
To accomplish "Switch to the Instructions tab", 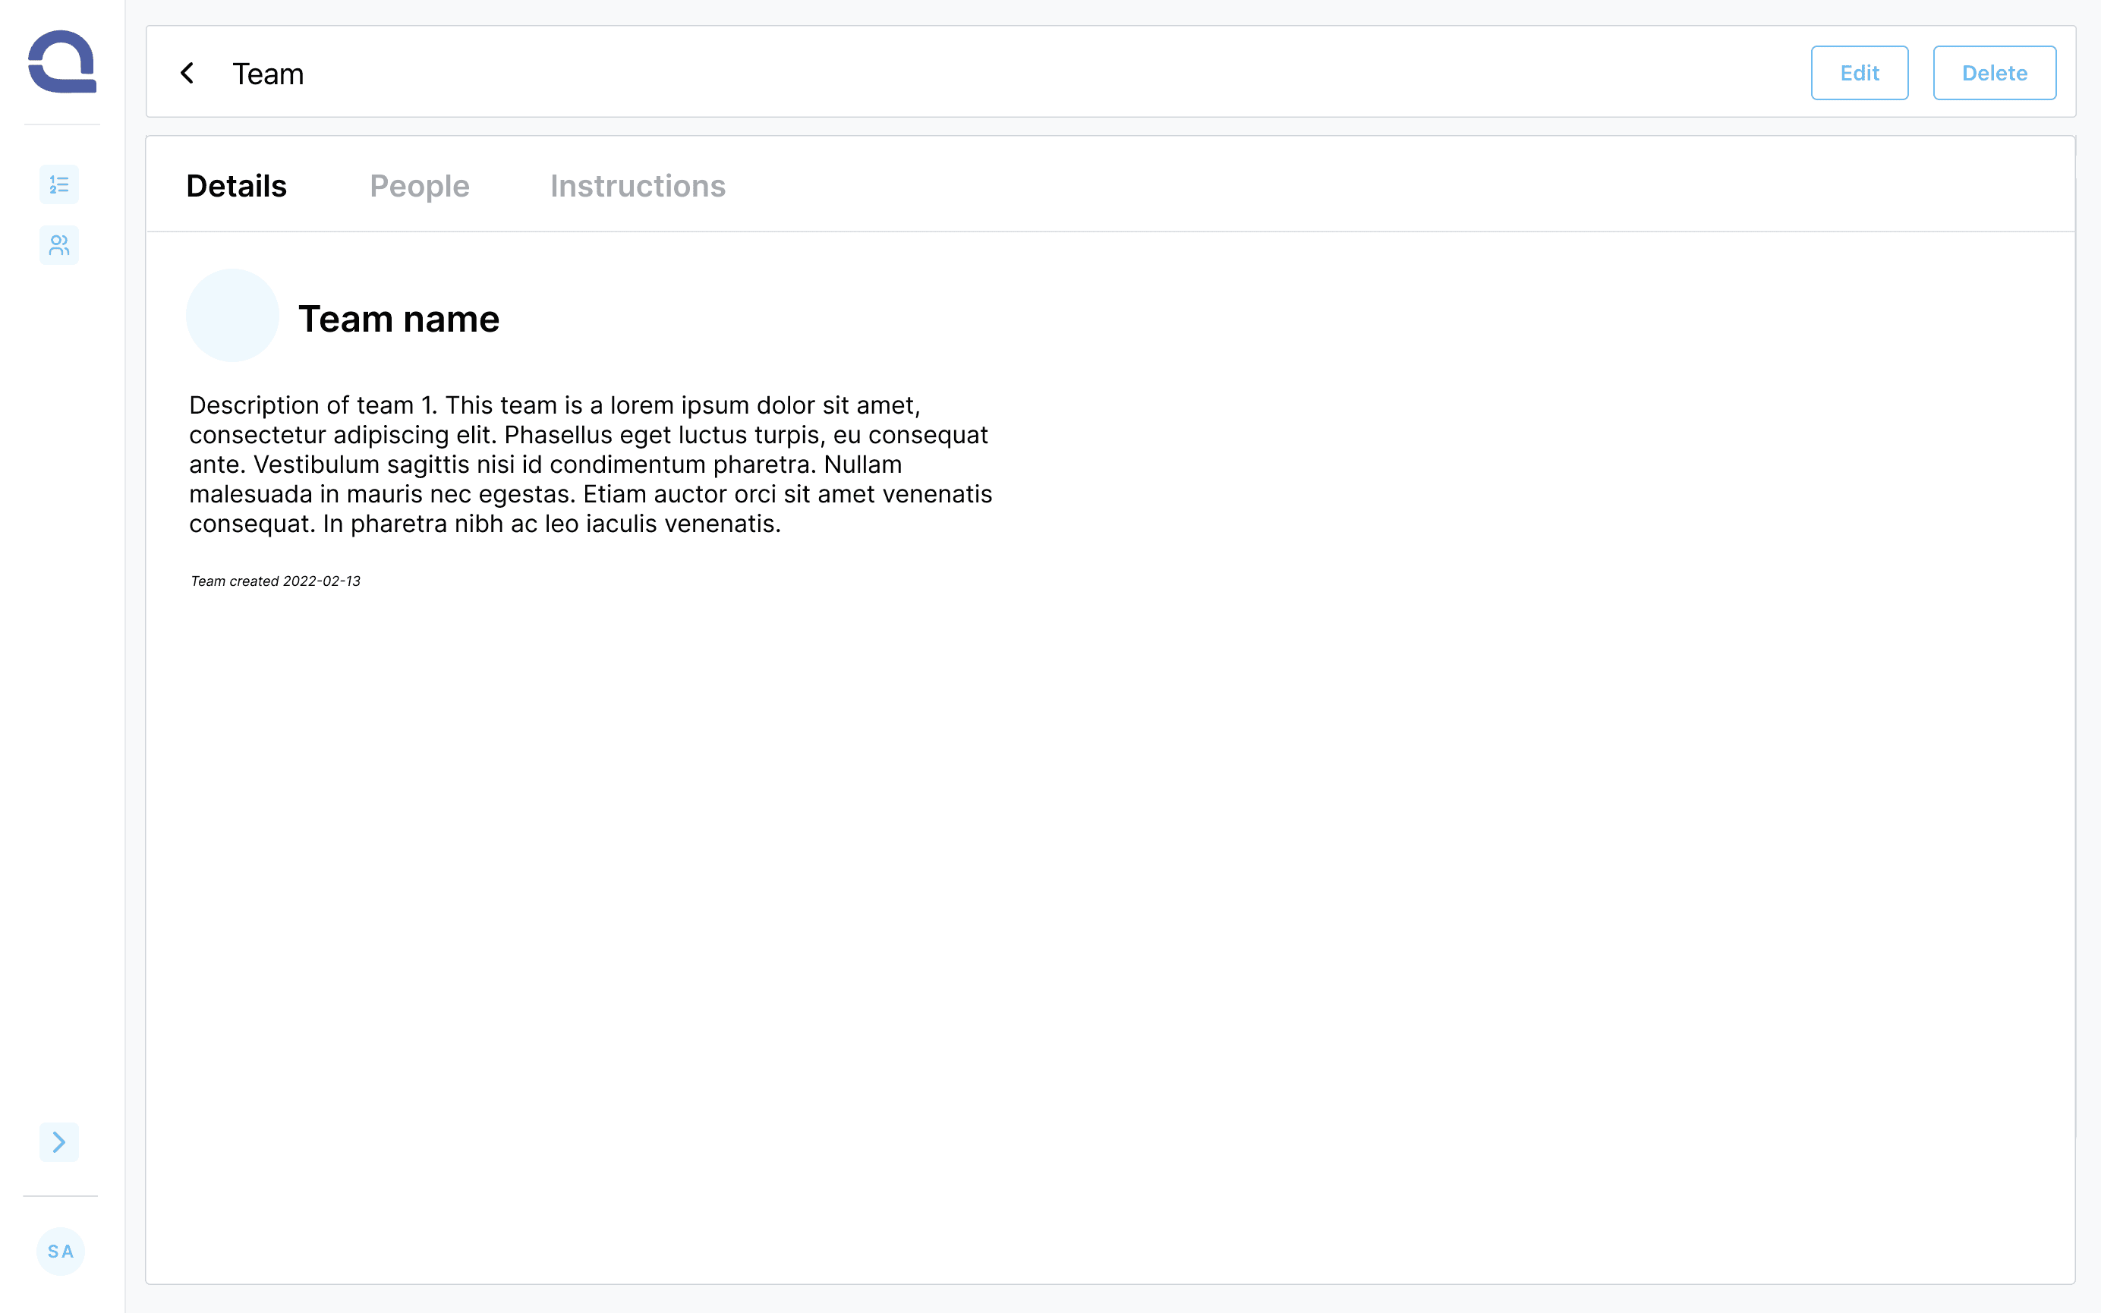I will point(638,186).
